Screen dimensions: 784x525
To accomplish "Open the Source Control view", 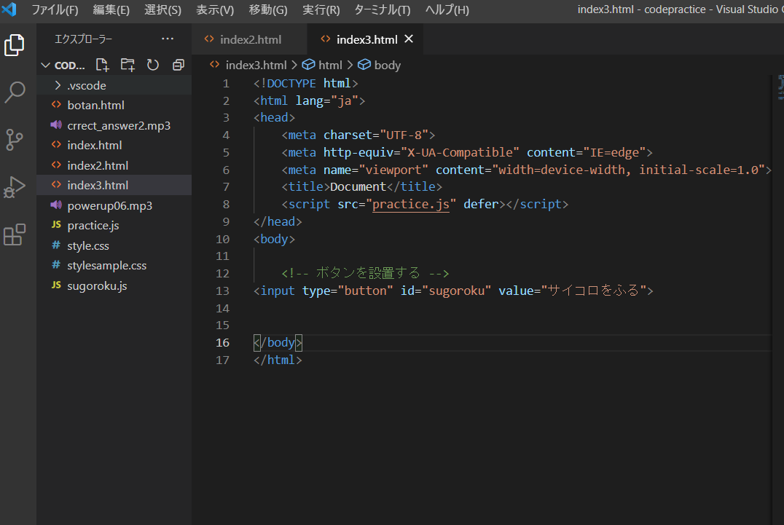I will pos(15,140).
